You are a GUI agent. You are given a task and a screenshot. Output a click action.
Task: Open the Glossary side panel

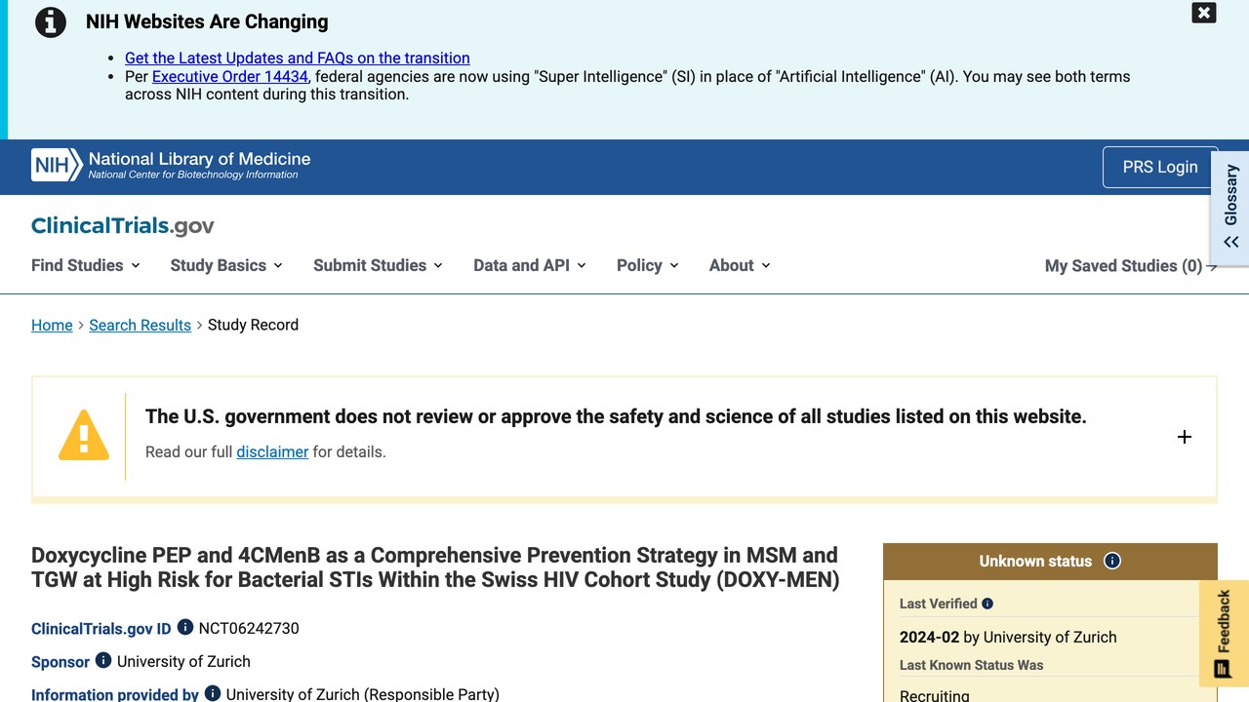[x=1230, y=208]
